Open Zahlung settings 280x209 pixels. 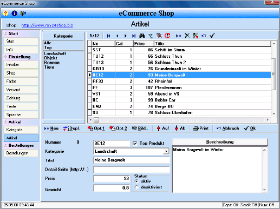(21, 98)
